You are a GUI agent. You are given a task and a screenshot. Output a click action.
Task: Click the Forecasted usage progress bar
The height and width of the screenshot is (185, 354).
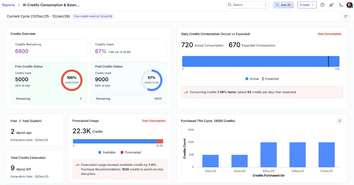[x=118, y=141]
